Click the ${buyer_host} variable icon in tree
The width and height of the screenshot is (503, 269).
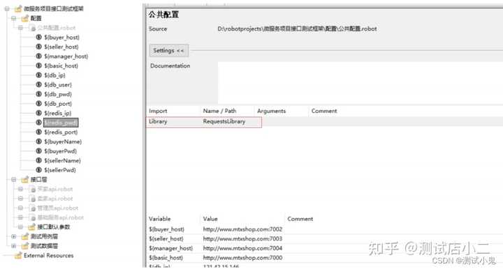(x=39, y=37)
